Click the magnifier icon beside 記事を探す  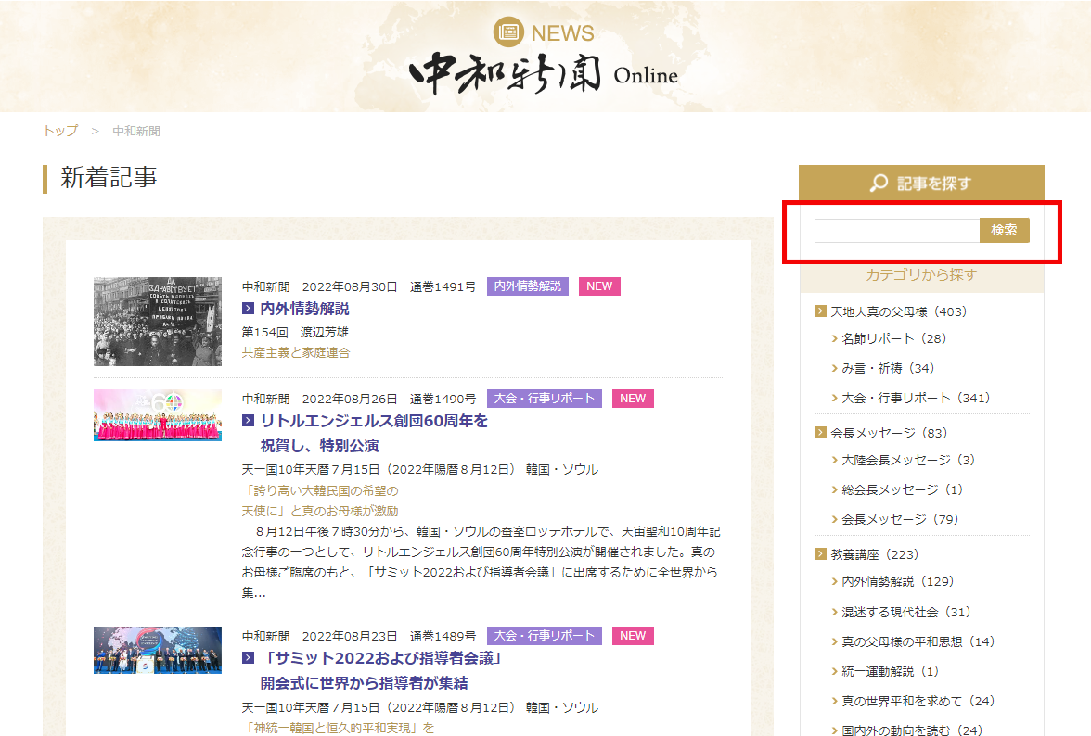(x=879, y=183)
